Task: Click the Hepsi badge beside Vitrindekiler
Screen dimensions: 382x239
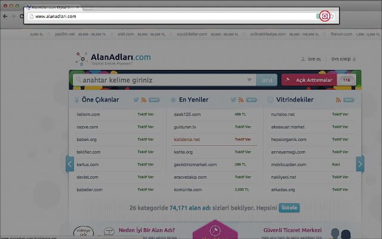Action: pyautogui.click(x=349, y=100)
